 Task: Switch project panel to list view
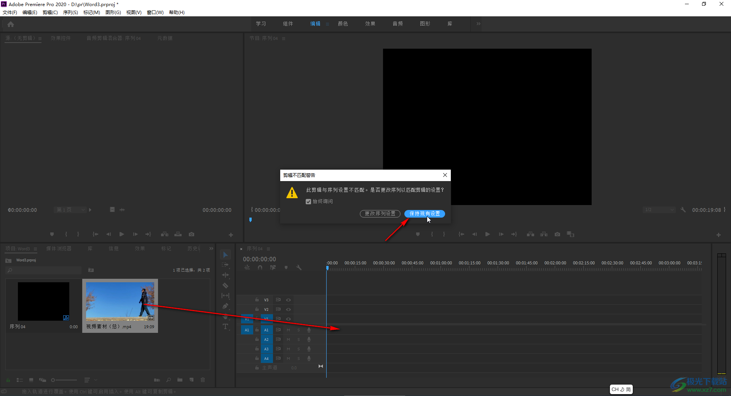[x=20, y=380]
